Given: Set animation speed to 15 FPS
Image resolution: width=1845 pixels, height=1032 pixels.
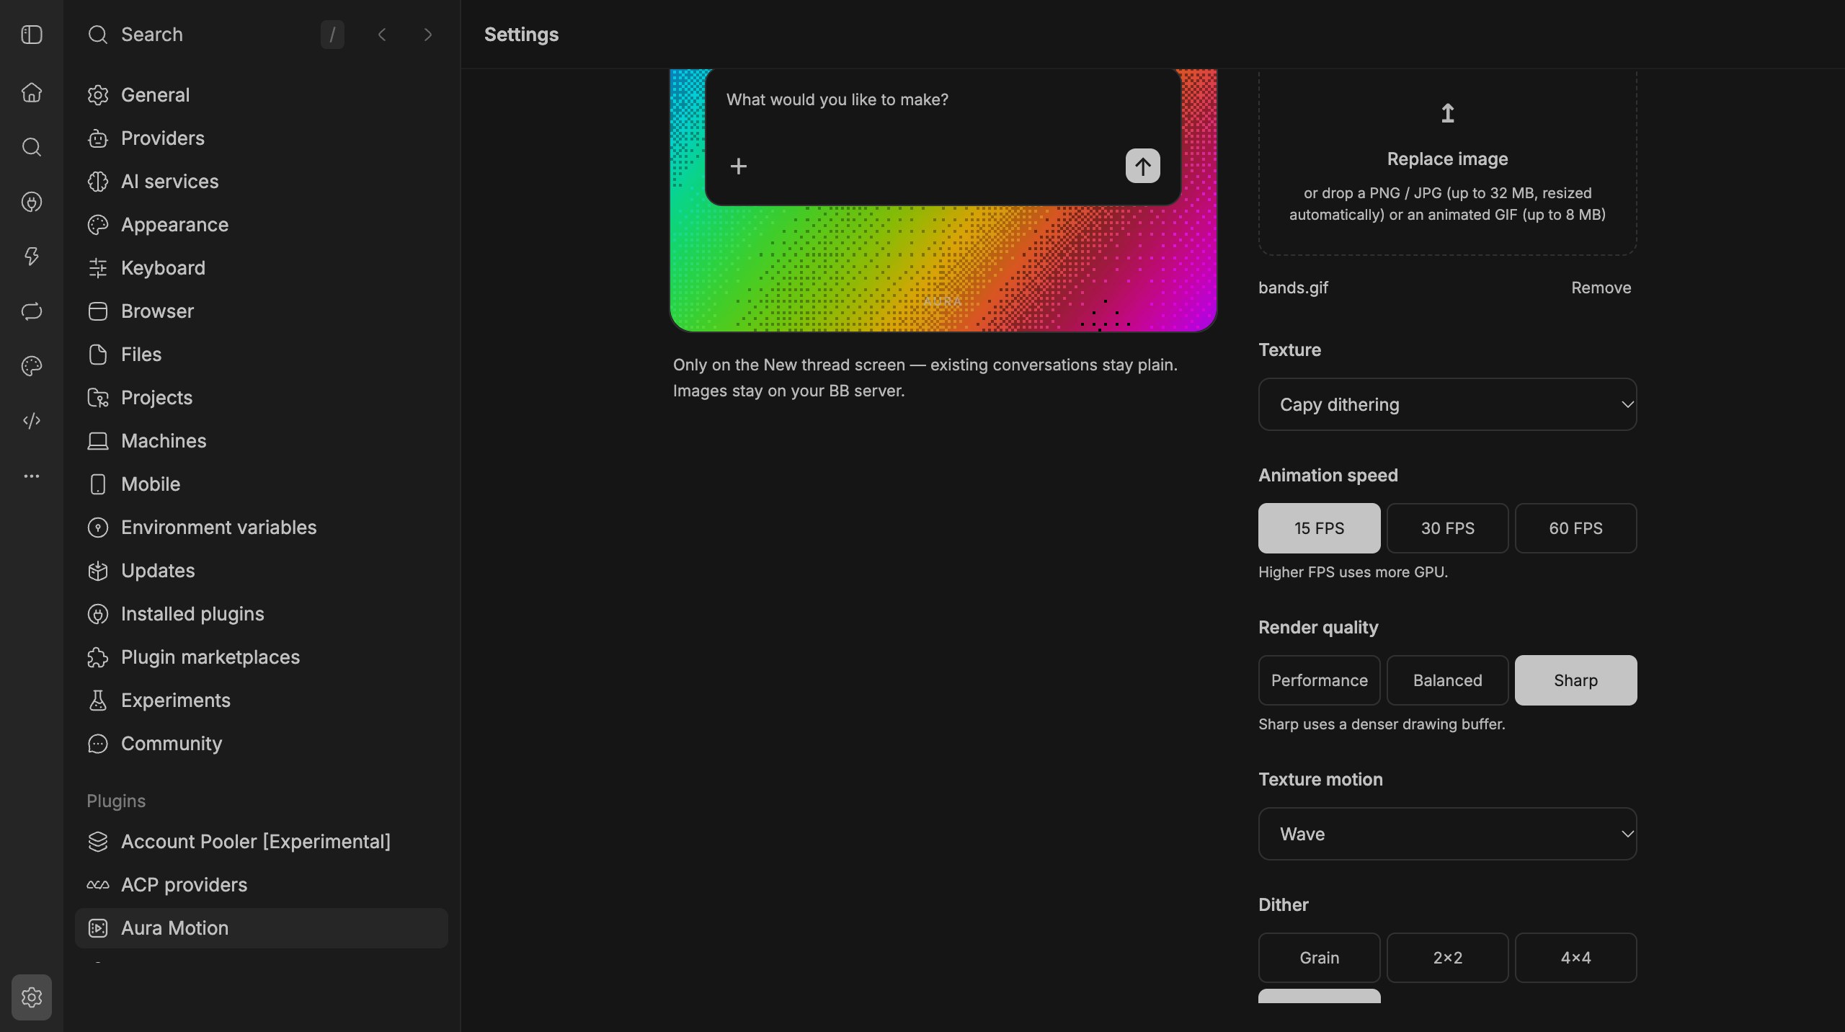Looking at the screenshot, I should (x=1320, y=528).
